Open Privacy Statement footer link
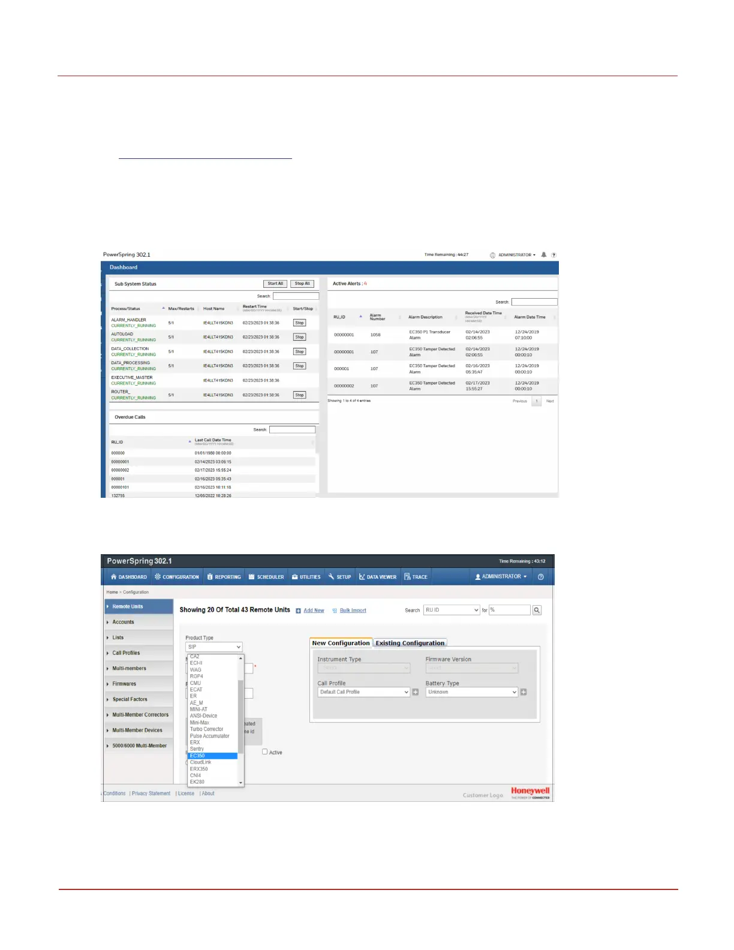 151,793
